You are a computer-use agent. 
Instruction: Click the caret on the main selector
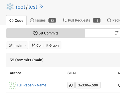(25, 45)
